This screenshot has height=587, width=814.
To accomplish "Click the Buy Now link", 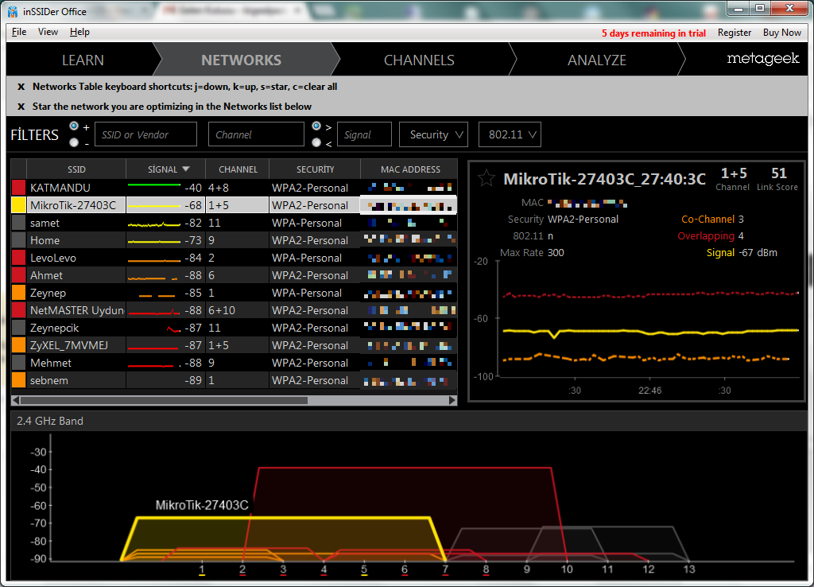I will pos(782,33).
